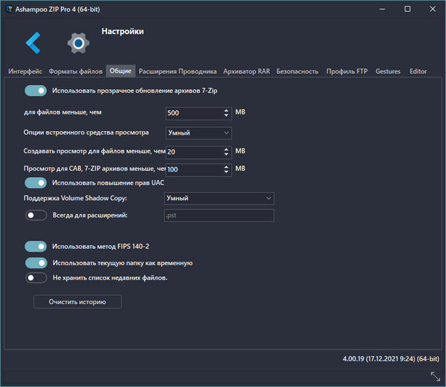
Task: Go to the Безопасность tab
Action: (297, 71)
